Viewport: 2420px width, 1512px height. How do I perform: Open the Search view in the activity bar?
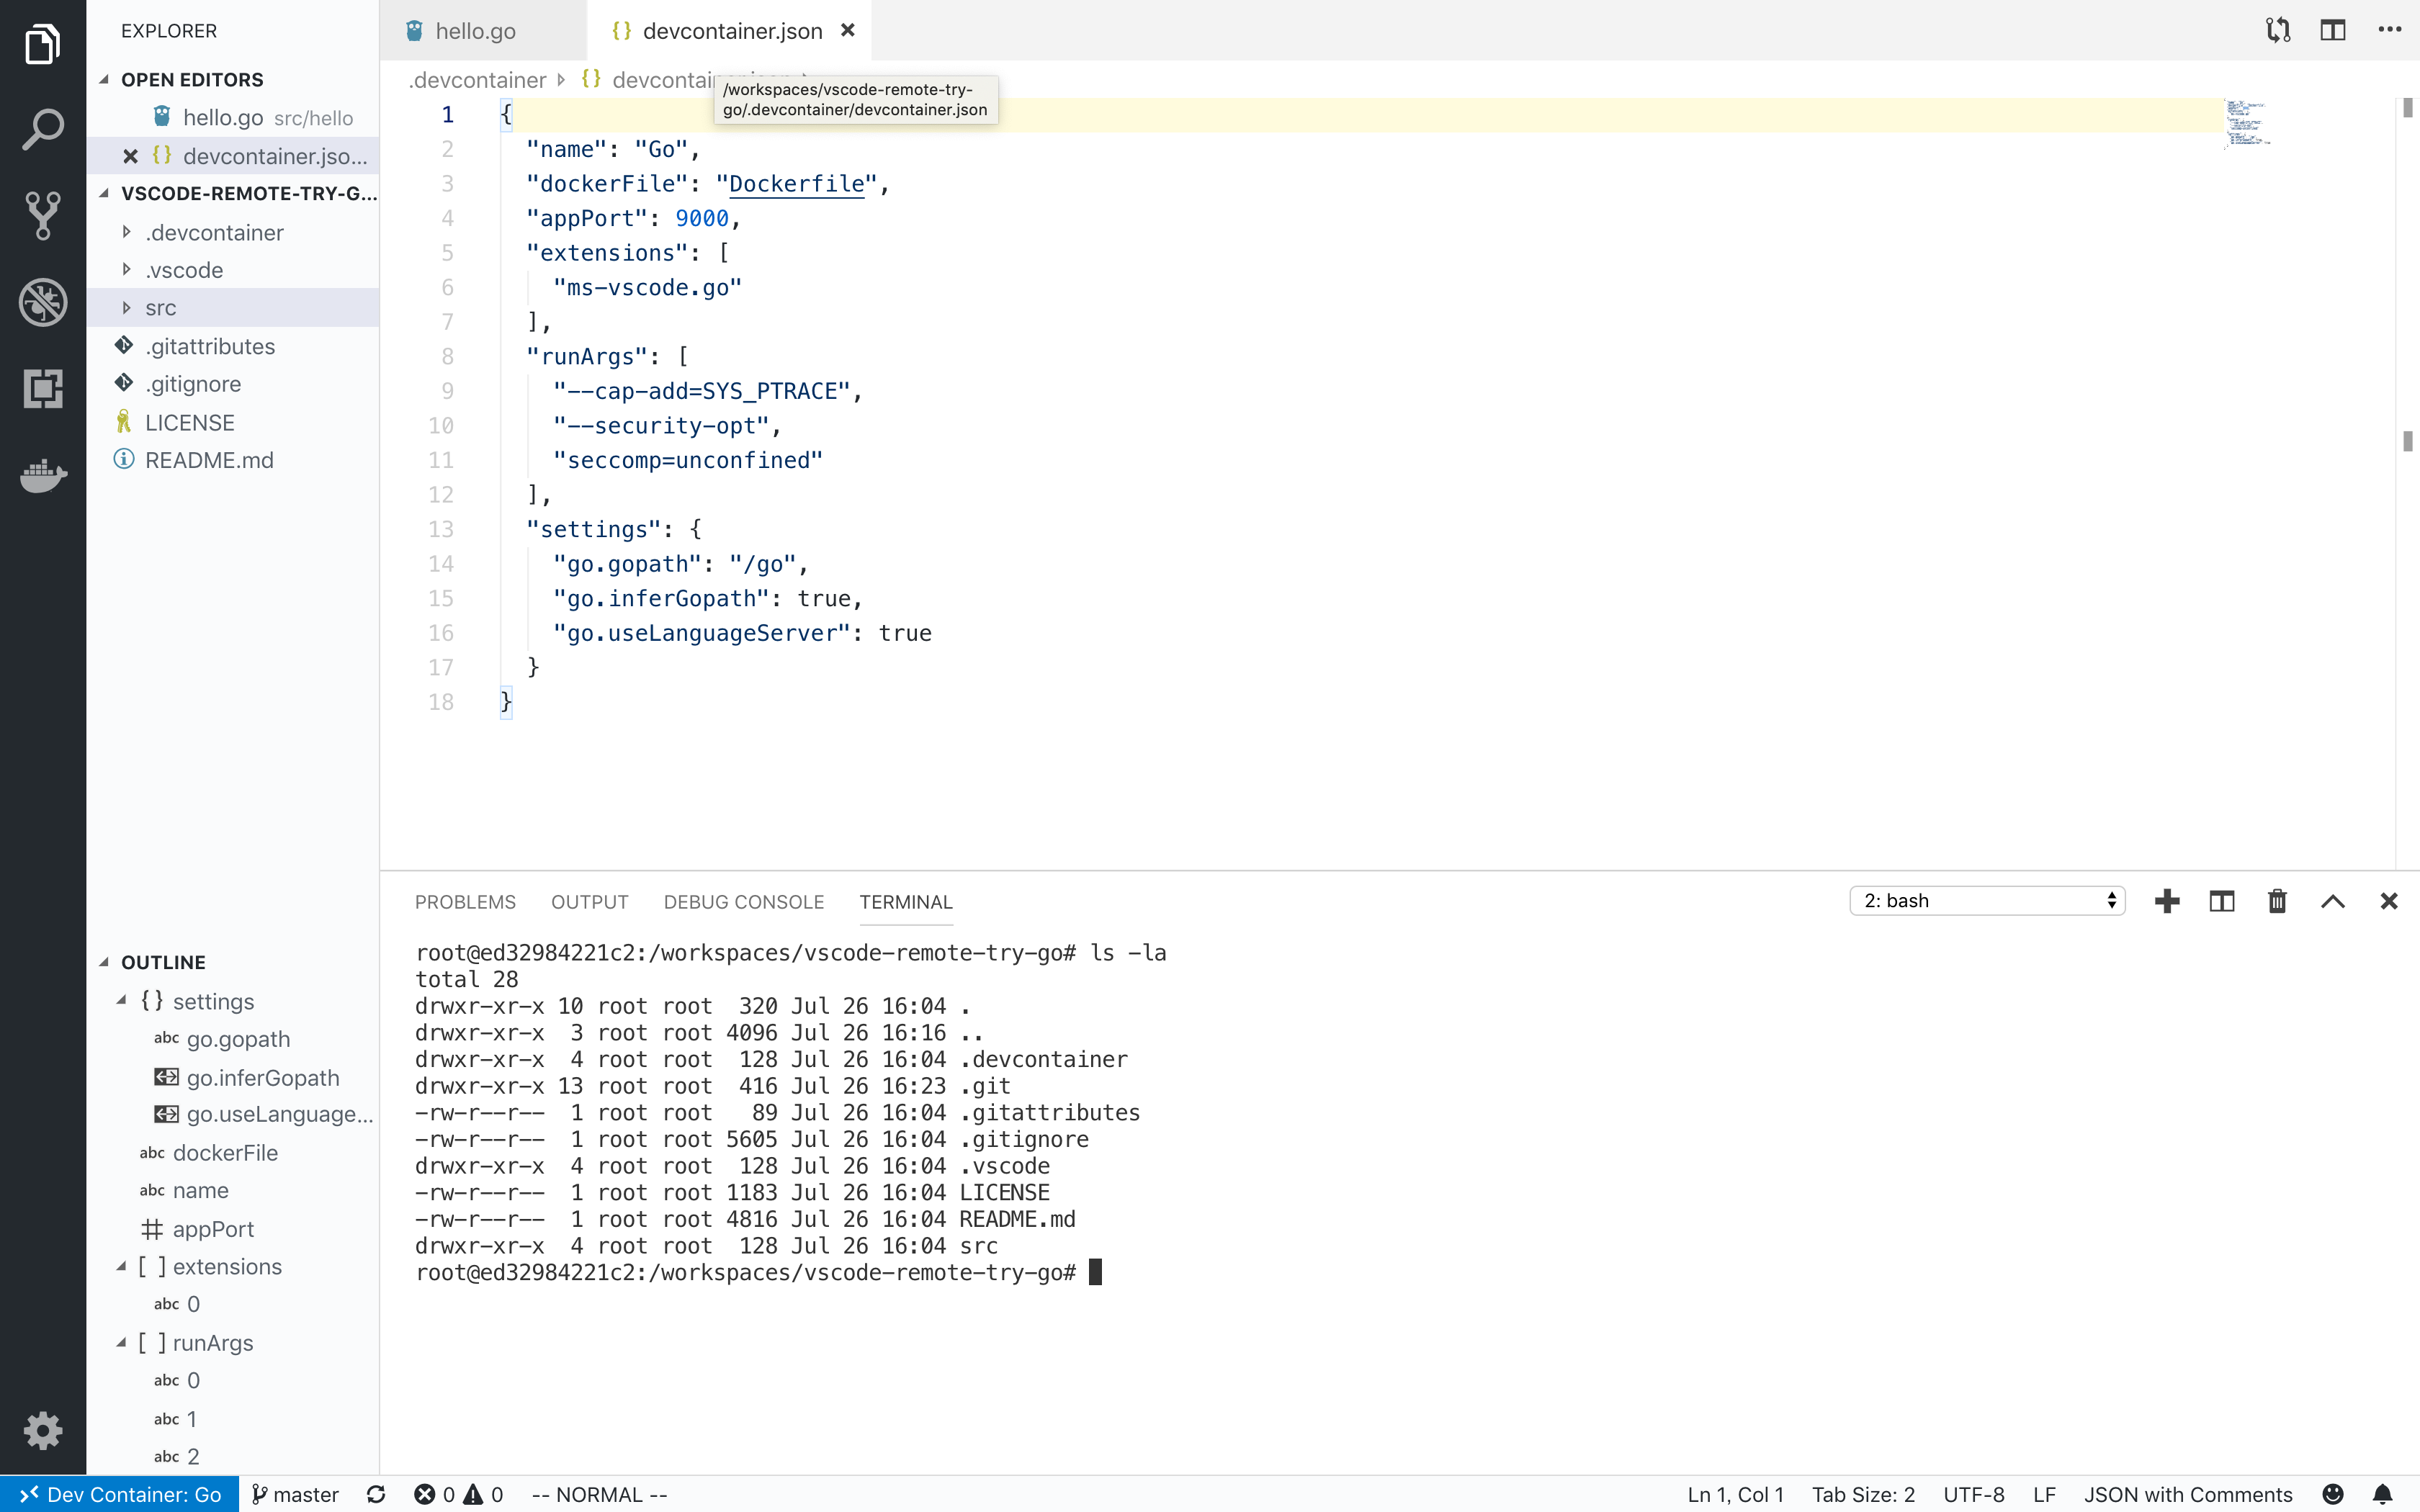(x=43, y=129)
